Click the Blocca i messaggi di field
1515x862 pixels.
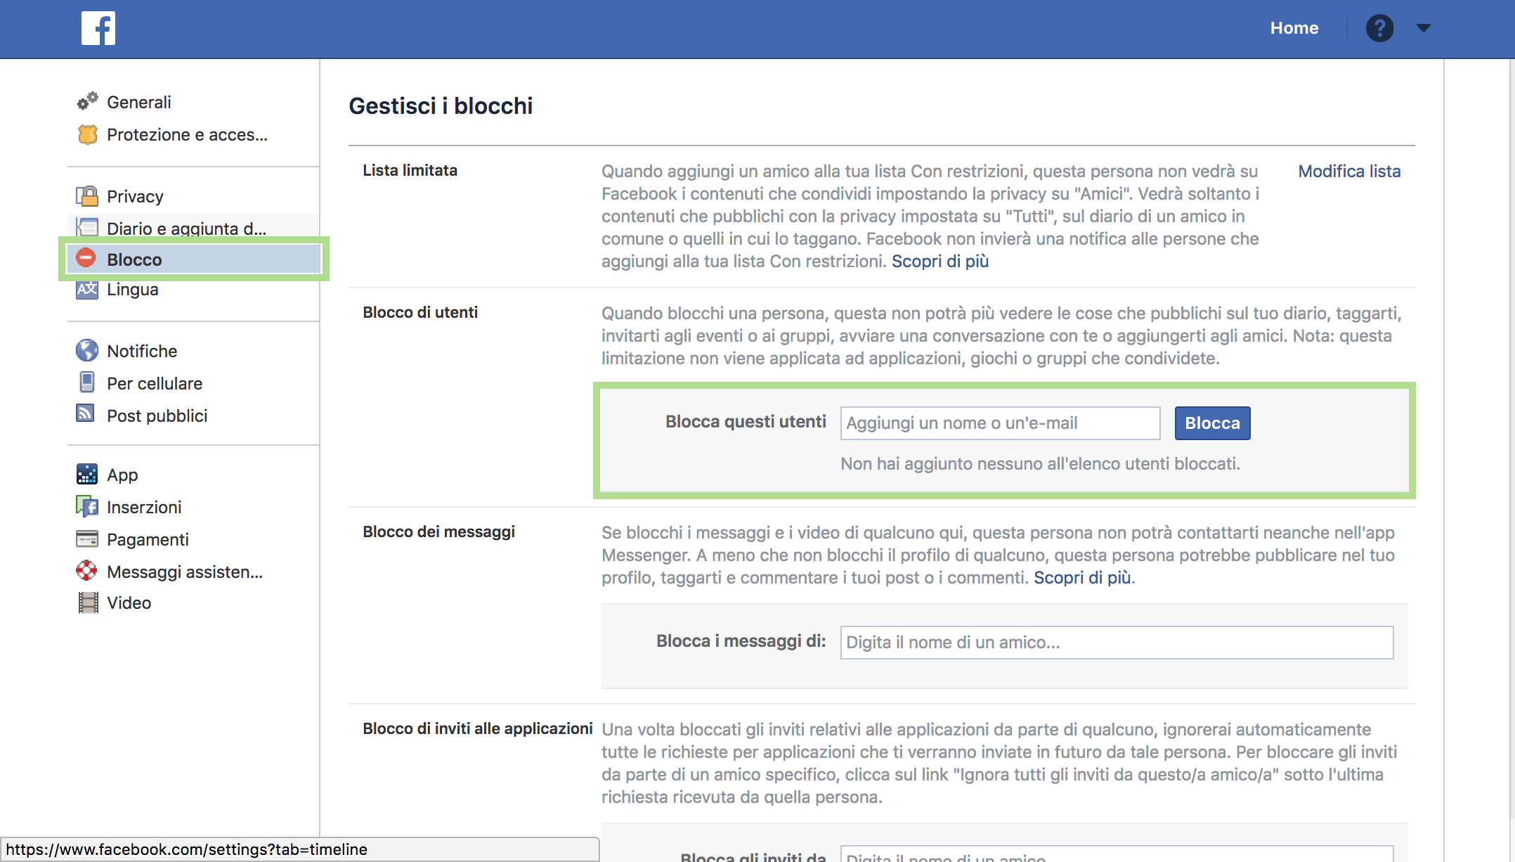tap(1116, 643)
